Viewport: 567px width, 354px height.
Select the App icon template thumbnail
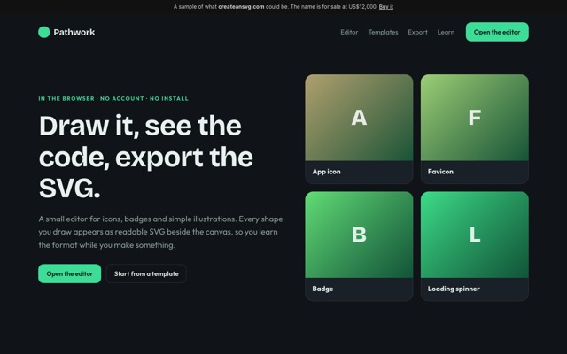click(359, 118)
